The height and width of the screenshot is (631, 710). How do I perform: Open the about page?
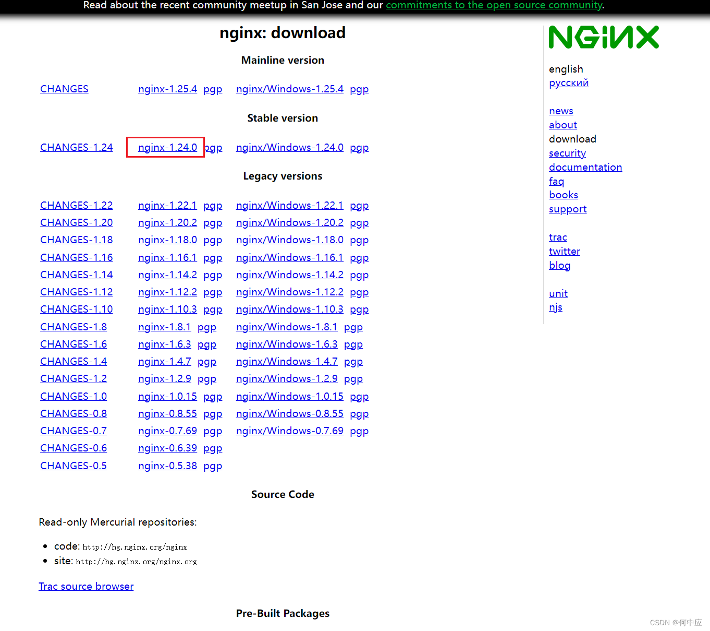coord(563,125)
